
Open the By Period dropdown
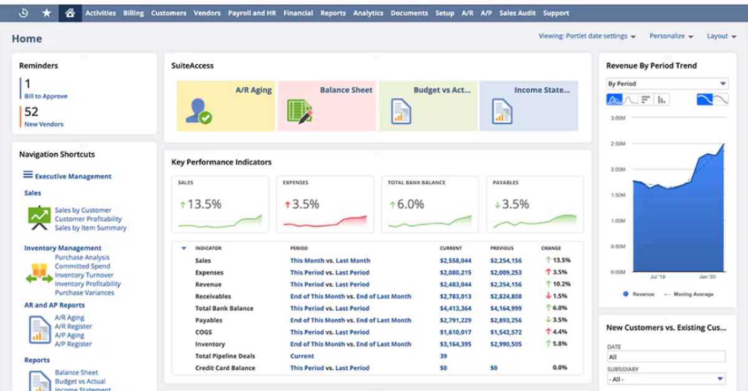[665, 83]
